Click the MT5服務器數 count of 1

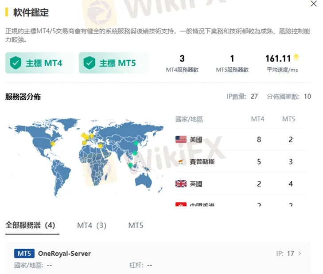click(232, 59)
